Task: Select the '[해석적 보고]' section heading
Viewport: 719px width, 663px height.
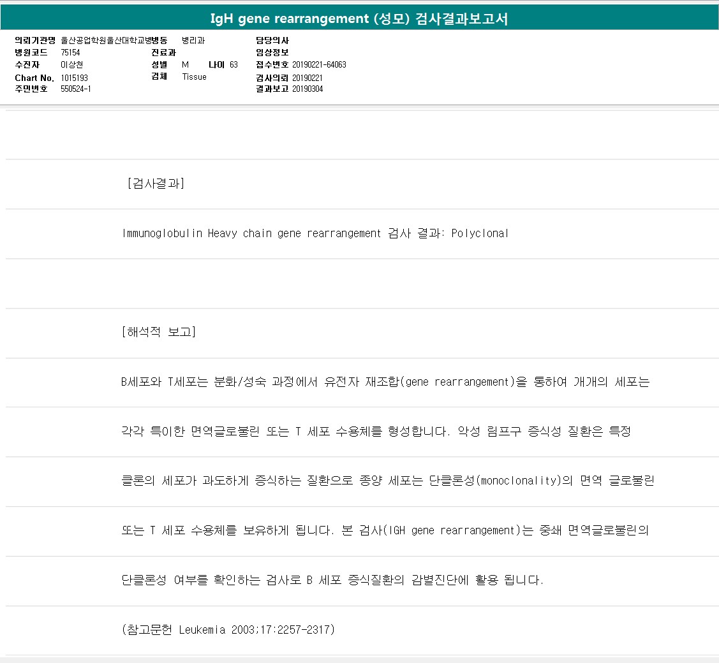Action: (x=159, y=331)
